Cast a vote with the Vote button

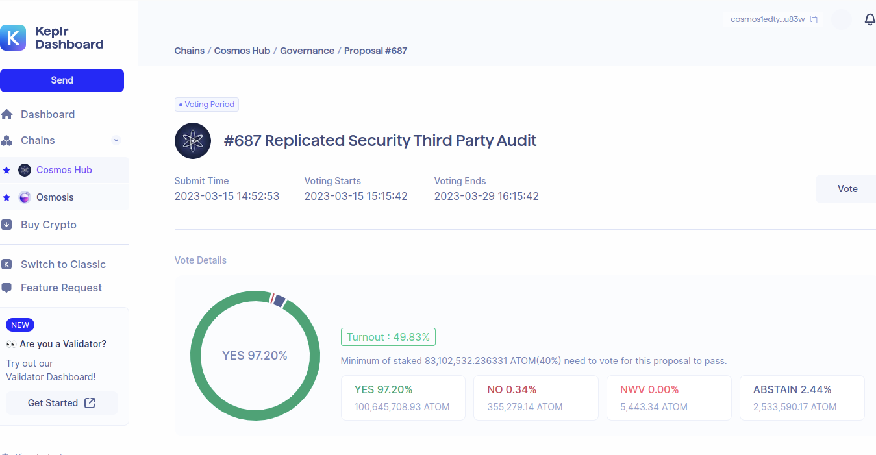coord(846,189)
